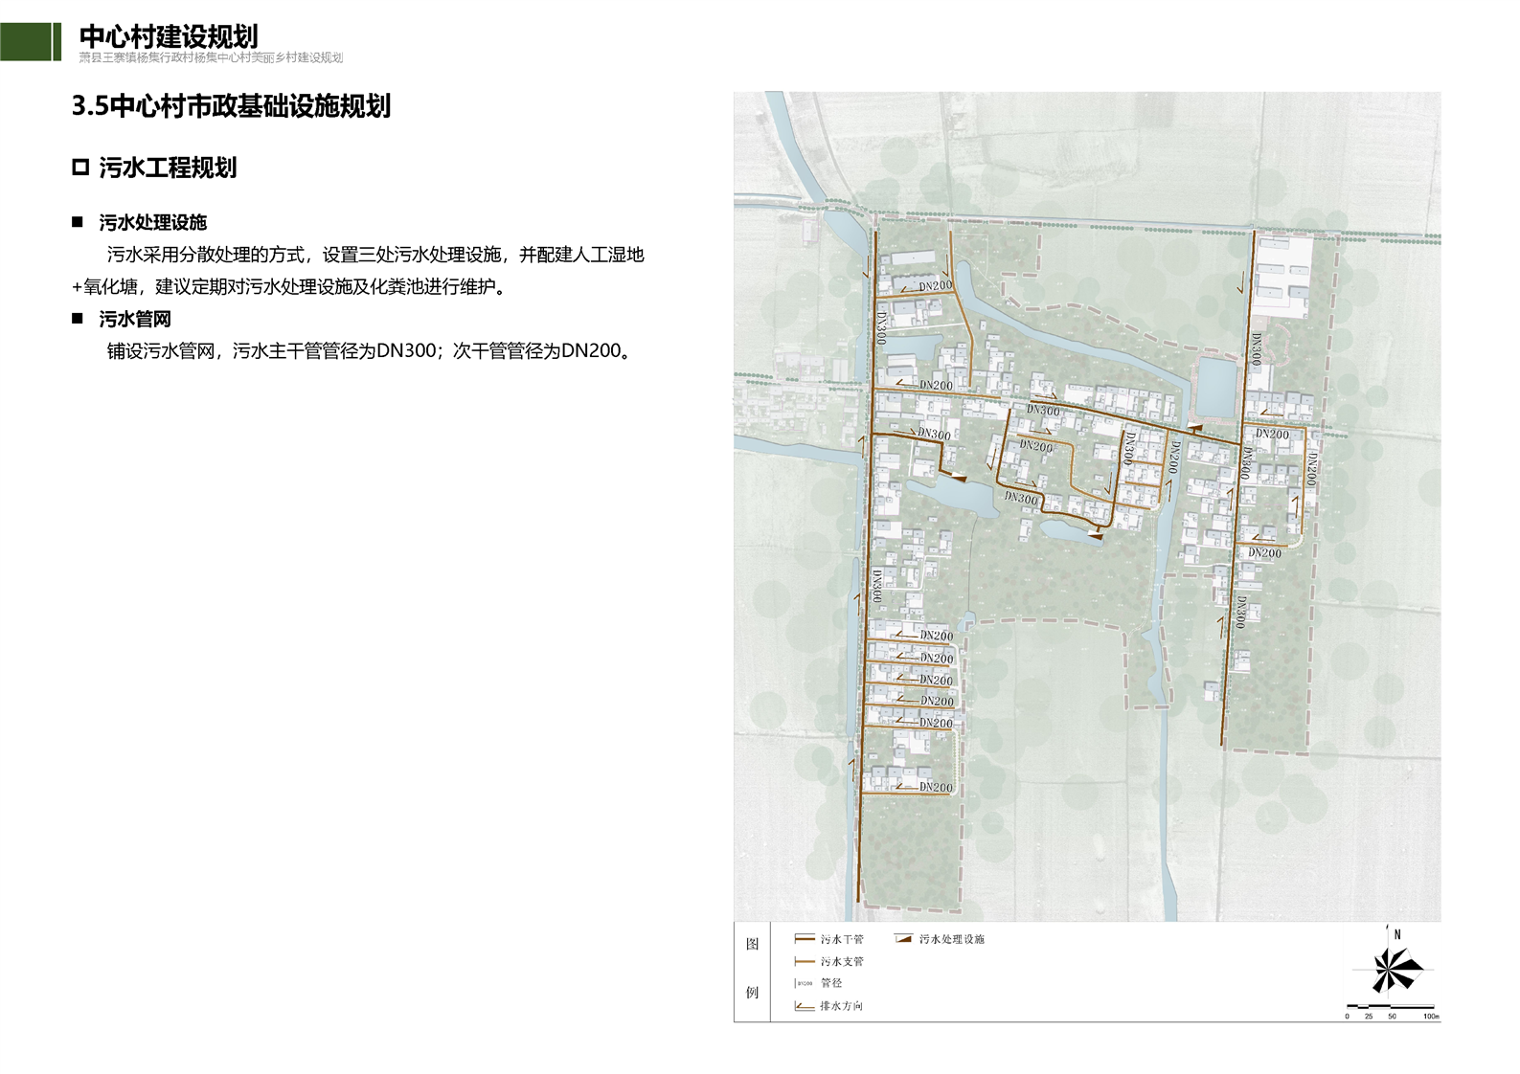Click the 管径 legend symbol
The image size is (1520, 1074).
(804, 983)
